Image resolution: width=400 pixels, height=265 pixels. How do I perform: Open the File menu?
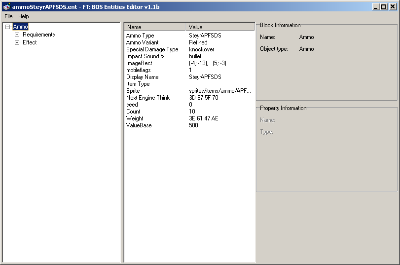(8, 16)
